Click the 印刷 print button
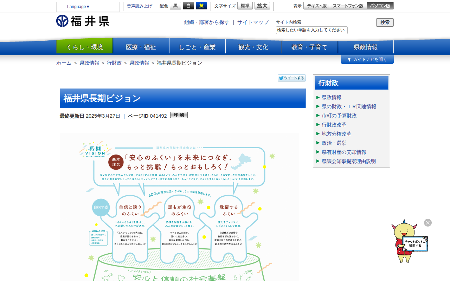The width and height of the screenshot is (450, 281). (x=179, y=115)
